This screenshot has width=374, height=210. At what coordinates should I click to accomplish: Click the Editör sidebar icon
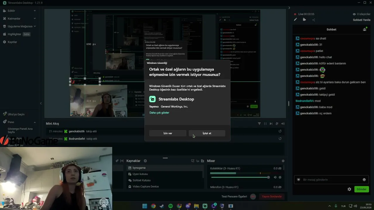5,11
